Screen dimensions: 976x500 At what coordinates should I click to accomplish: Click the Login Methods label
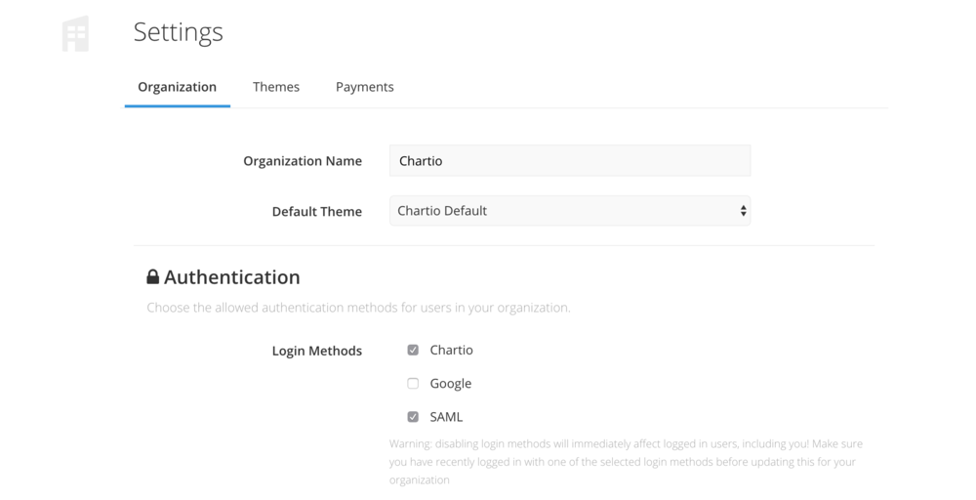click(x=317, y=351)
